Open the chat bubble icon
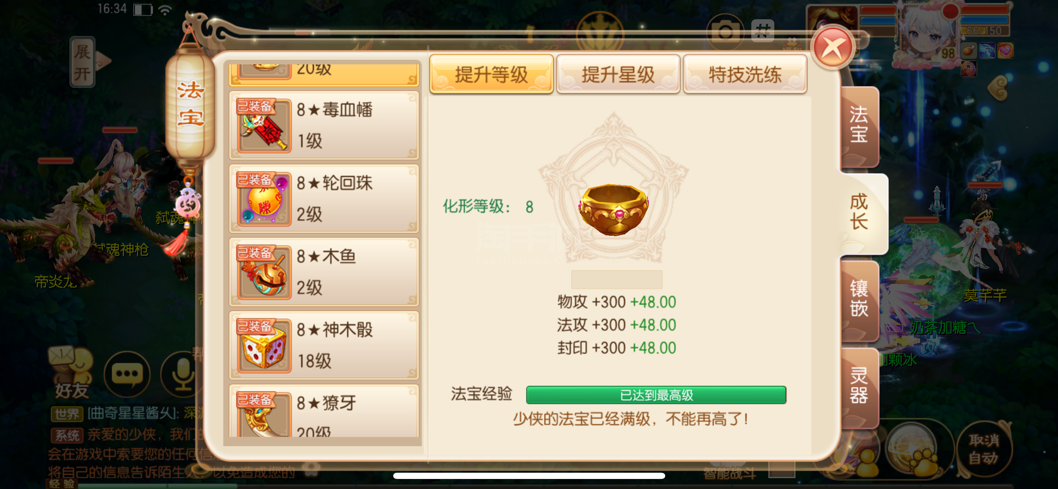 coord(127,374)
